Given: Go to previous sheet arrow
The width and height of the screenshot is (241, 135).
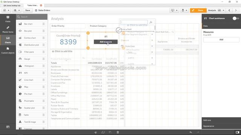Looking at the screenshot, I should pos(229,10).
